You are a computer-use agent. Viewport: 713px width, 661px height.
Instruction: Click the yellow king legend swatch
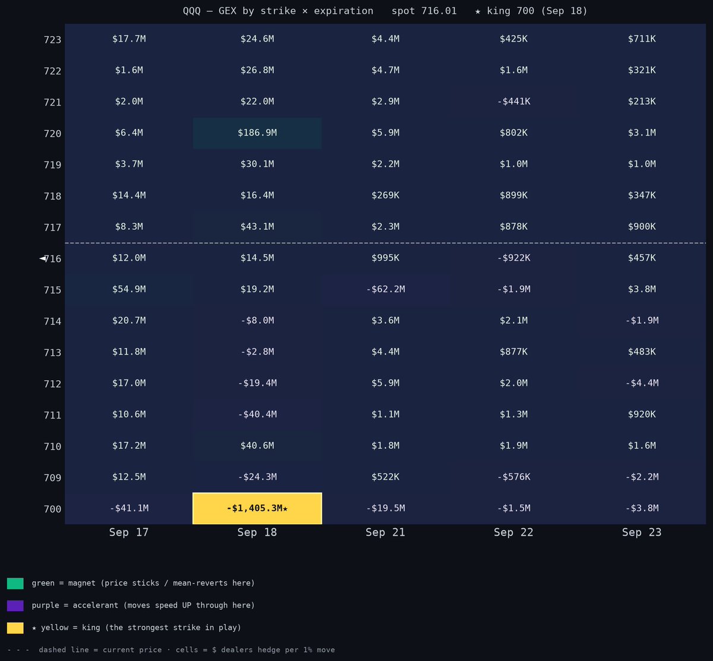click(x=15, y=628)
